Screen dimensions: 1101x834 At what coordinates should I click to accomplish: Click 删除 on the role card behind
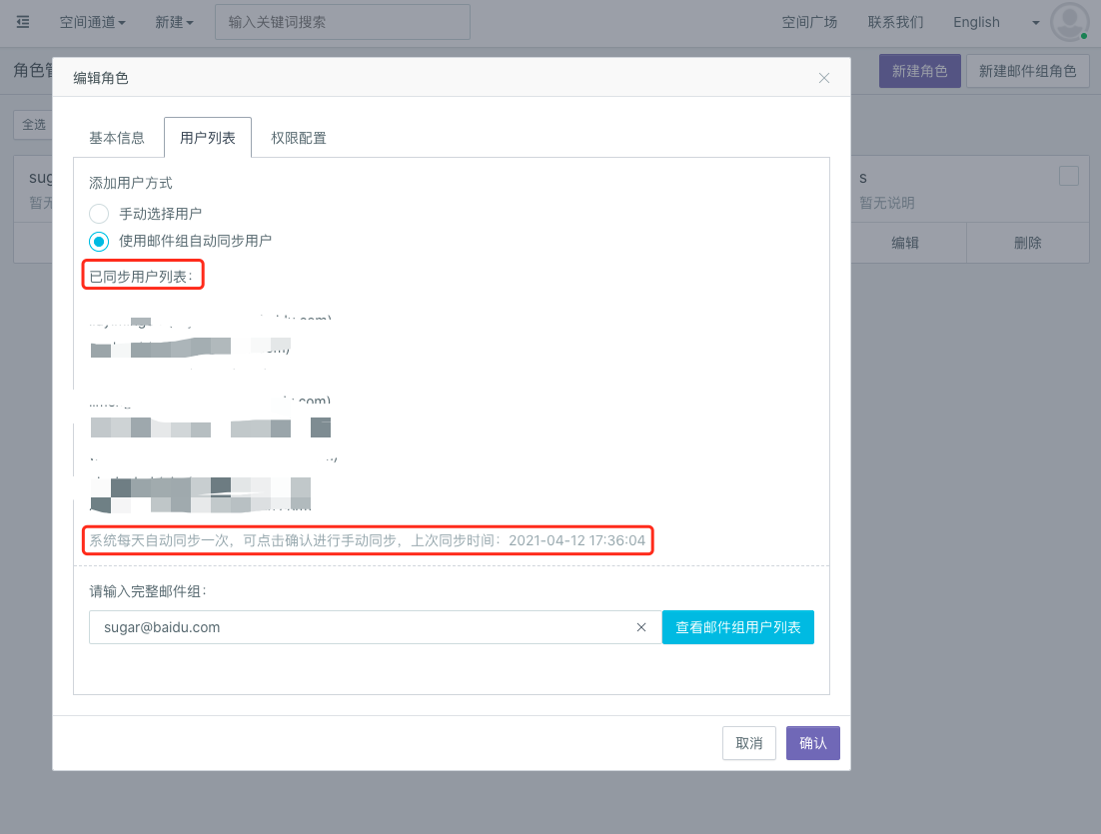(1028, 243)
